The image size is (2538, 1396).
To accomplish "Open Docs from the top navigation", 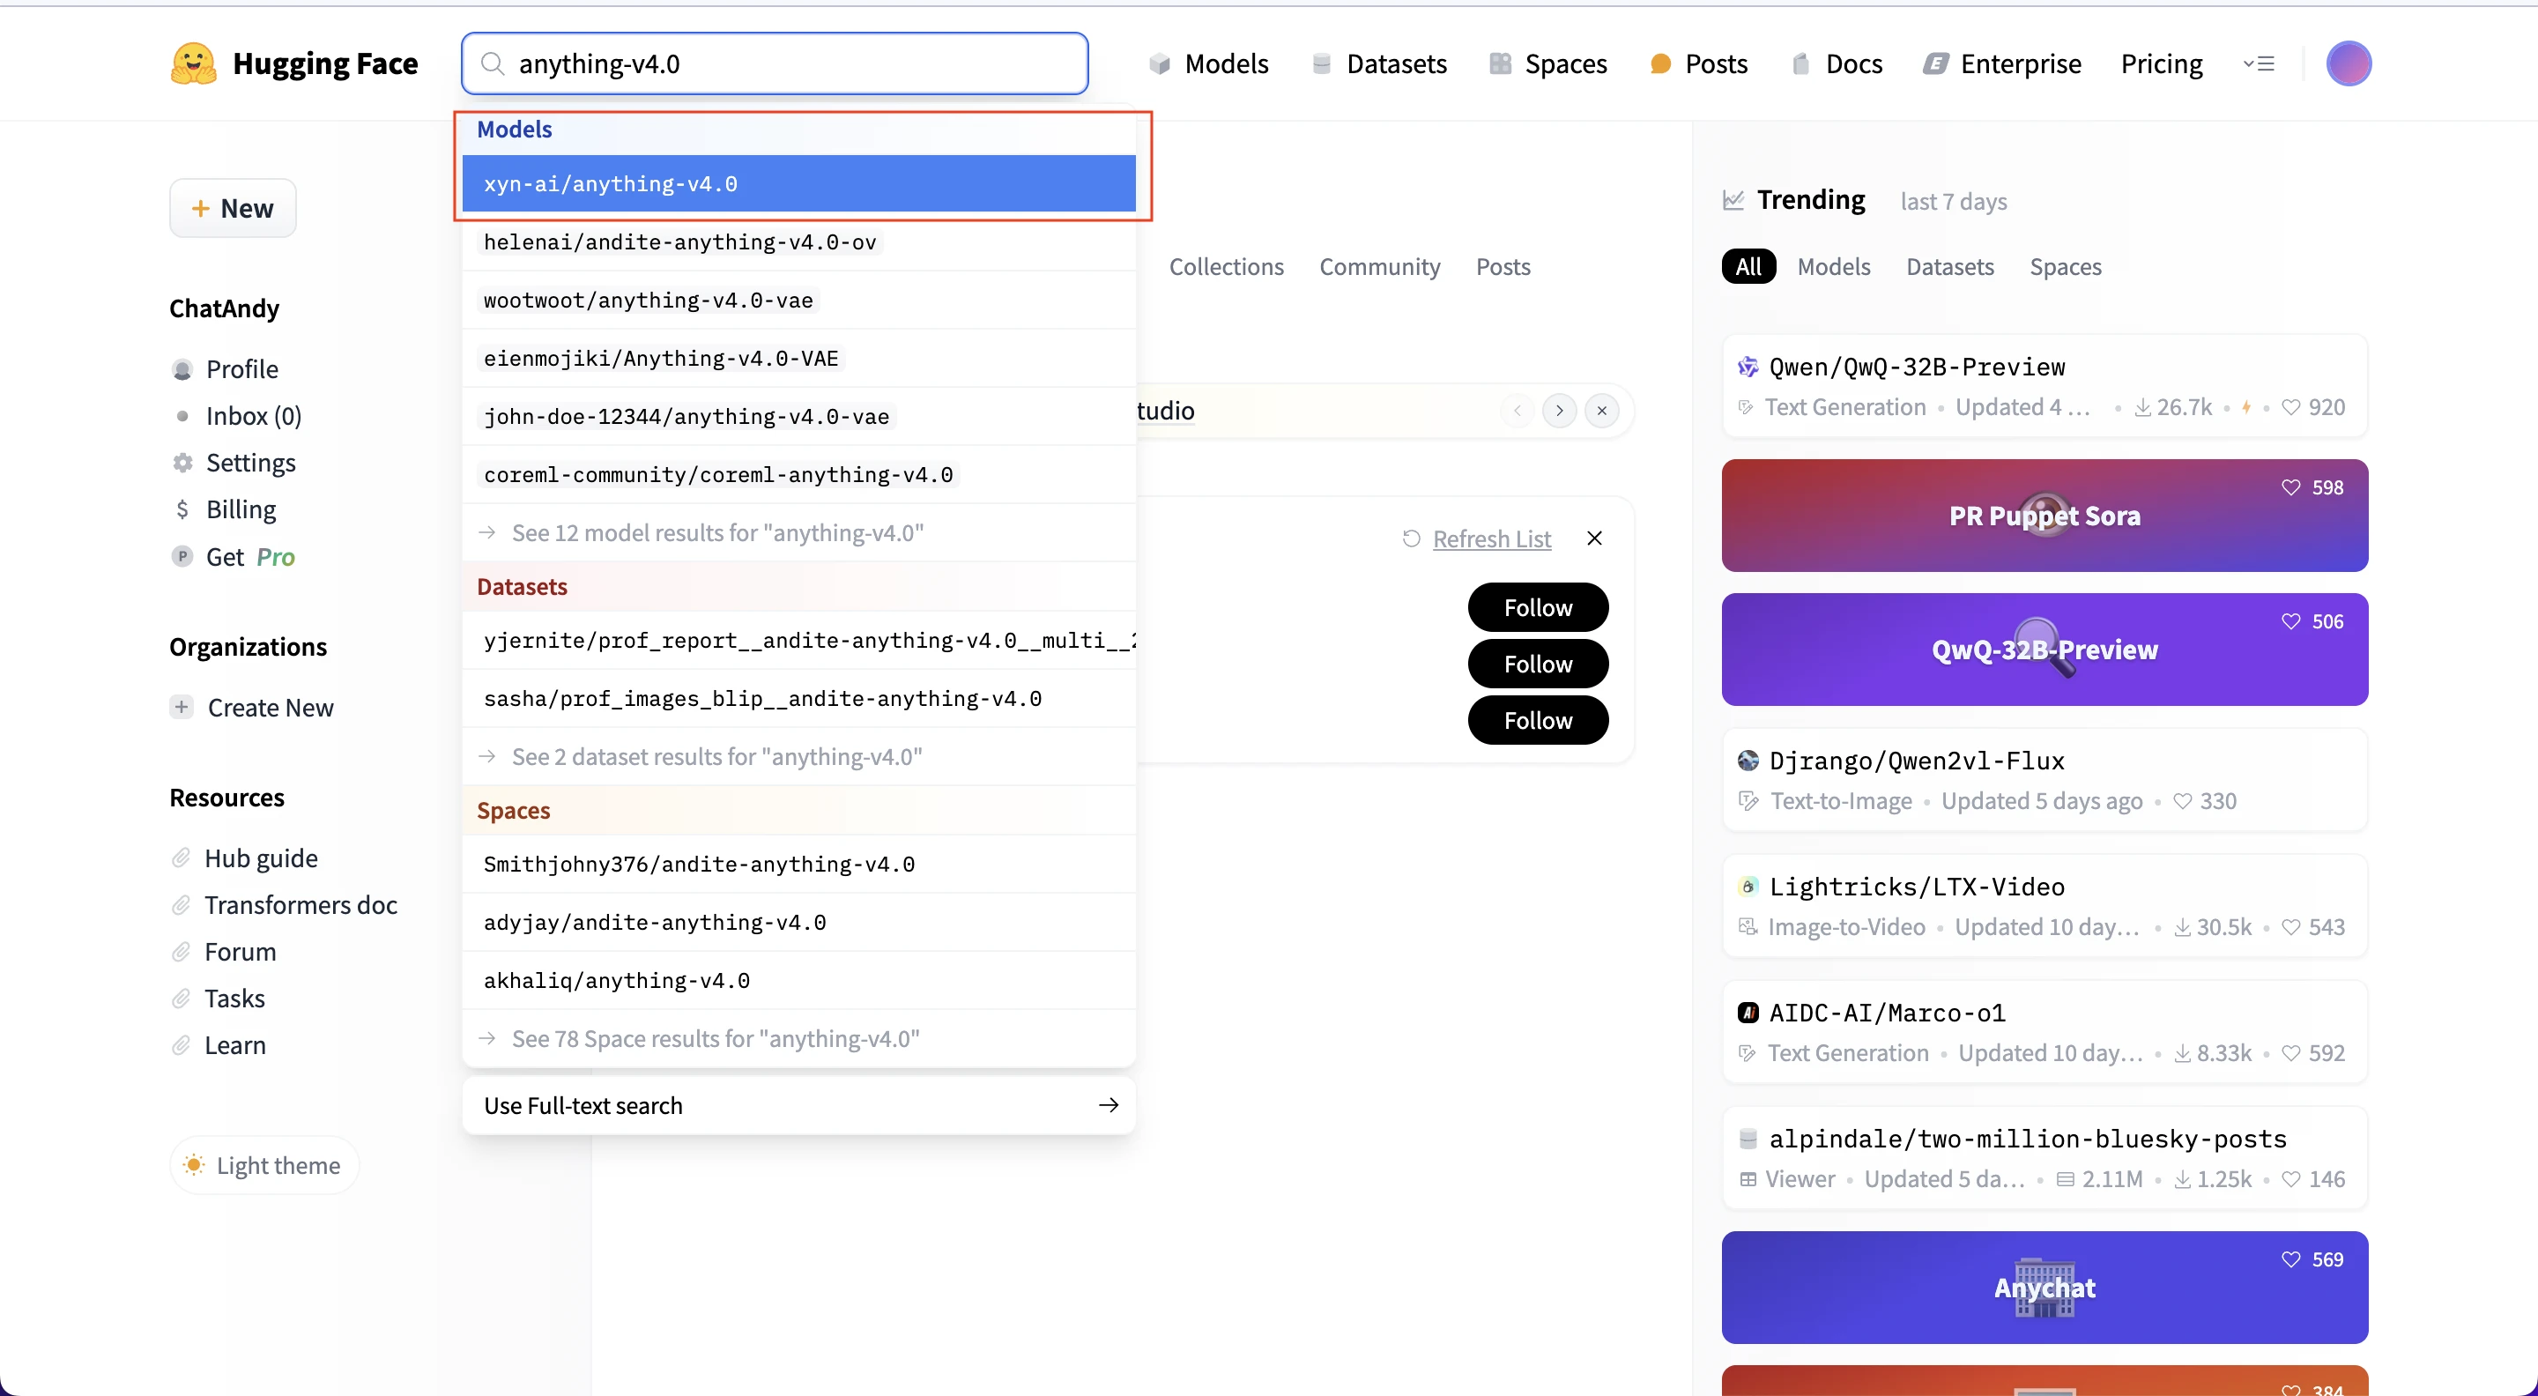I will [1837, 64].
